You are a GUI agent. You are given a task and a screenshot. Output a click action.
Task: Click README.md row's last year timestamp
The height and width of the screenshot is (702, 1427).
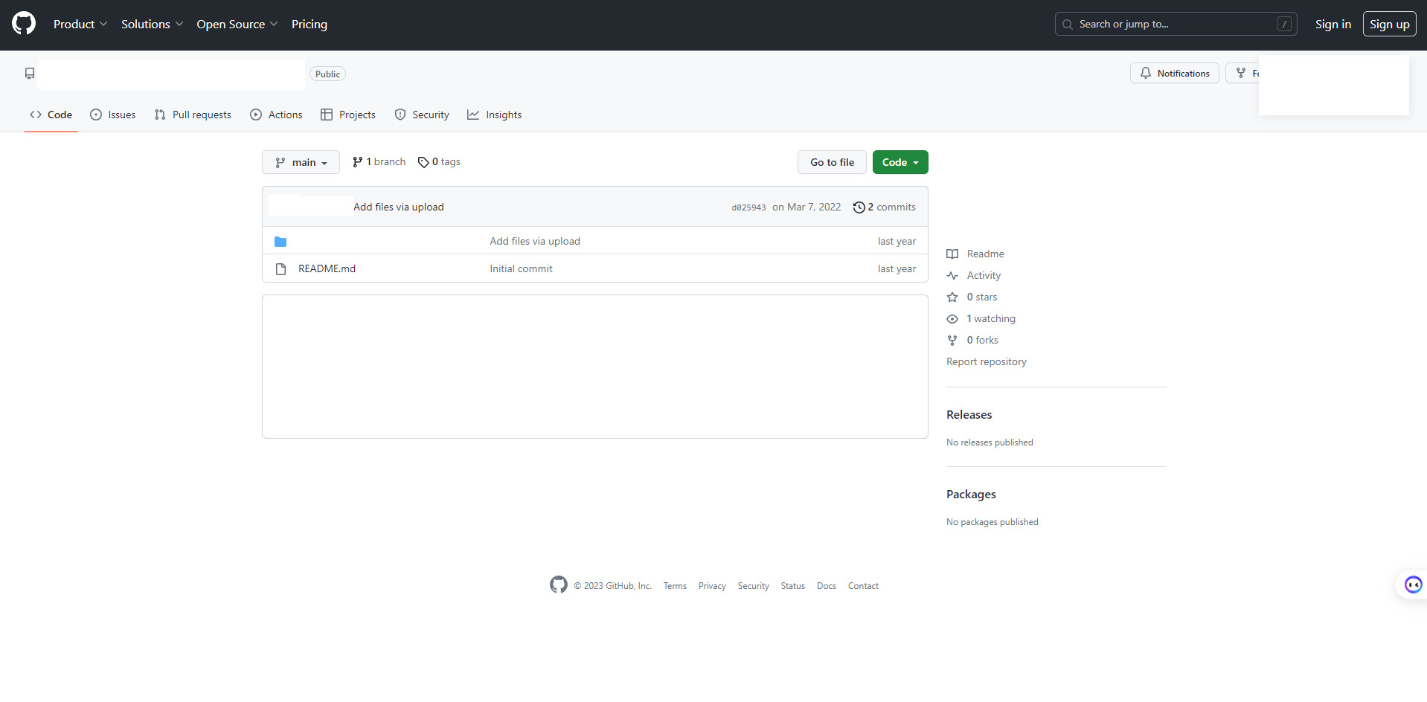click(897, 268)
